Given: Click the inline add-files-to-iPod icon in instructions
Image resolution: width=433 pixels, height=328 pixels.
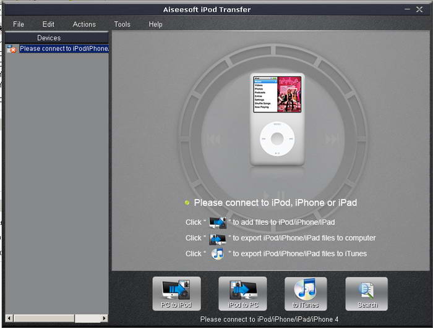Looking at the screenshot, I should [218, 222].
